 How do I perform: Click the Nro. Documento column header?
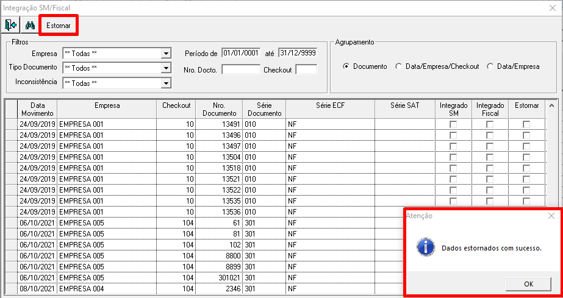[x=219, y=109]
